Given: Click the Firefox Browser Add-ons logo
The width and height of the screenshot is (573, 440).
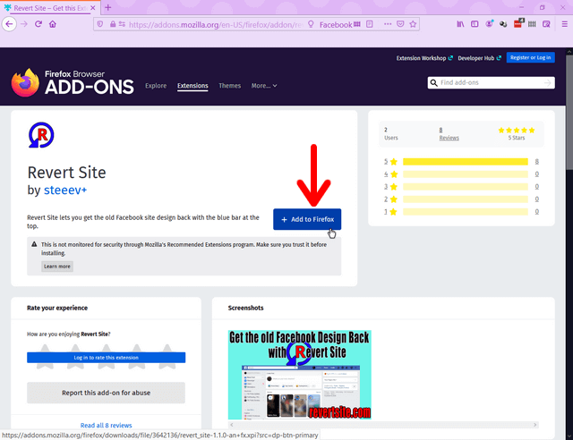Looking at the screenshot, I should pos(73,82).
